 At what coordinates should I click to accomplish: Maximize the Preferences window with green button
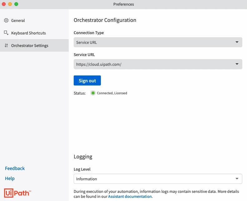point(16,4)
